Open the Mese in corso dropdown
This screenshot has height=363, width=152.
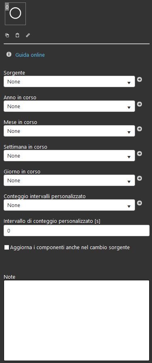coord(69,131)
